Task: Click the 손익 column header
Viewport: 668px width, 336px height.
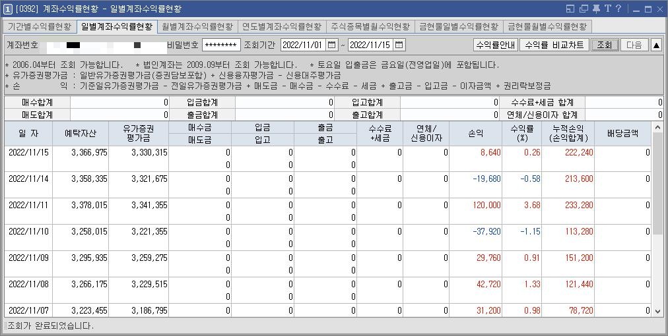Action: [x=475, y=133]
